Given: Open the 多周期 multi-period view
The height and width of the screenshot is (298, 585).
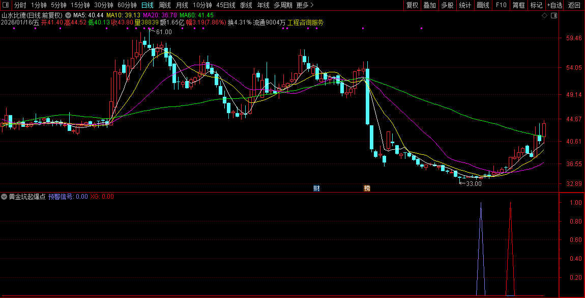Looking at the screenshot, I should pyautogui.click(x=283, y=5).
